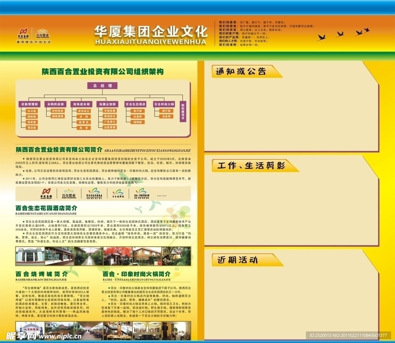Click the 运营管理 sub-unit box
Viewport: 395px width, 343px height.
pyautogui.click(x=110, y=127)
